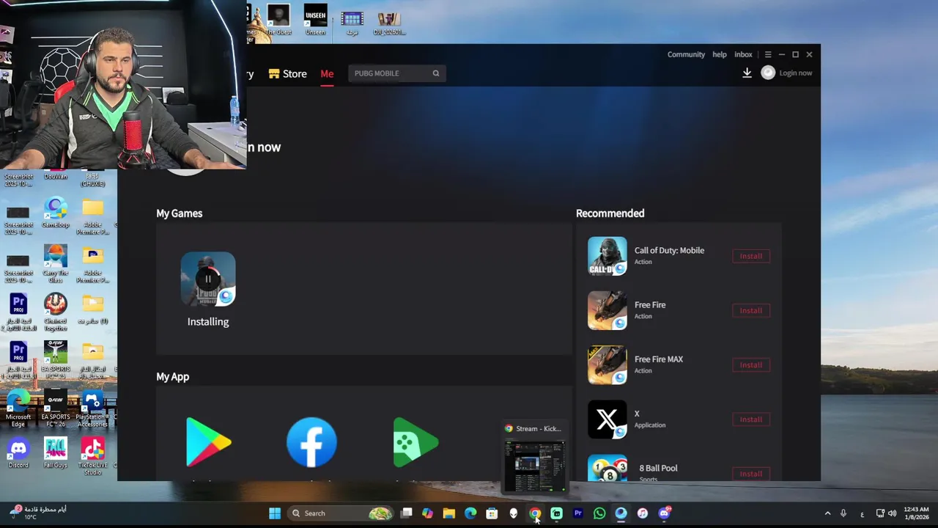Click the Call of Duty: Mobile game icon

(x=607, y=256)
